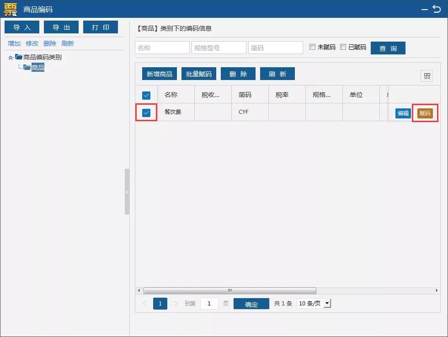Go to previous page arrow
448x337 pixels.
[144, 303]
